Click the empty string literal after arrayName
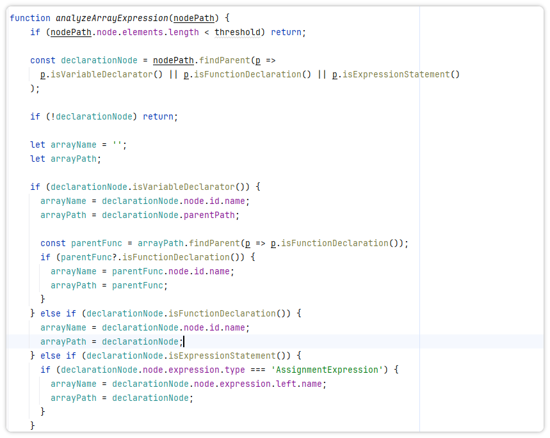This screenshot has width=550, height=438. click(x=117, y=145)
